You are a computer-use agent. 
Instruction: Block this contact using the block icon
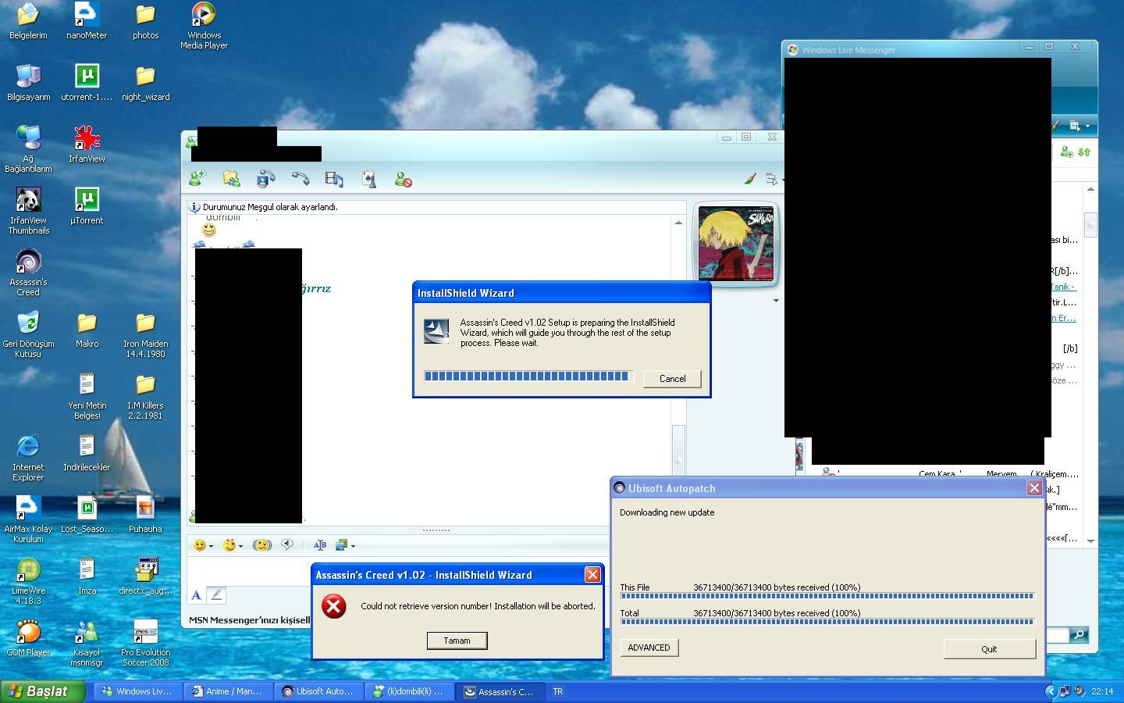(x=403, y=180)
